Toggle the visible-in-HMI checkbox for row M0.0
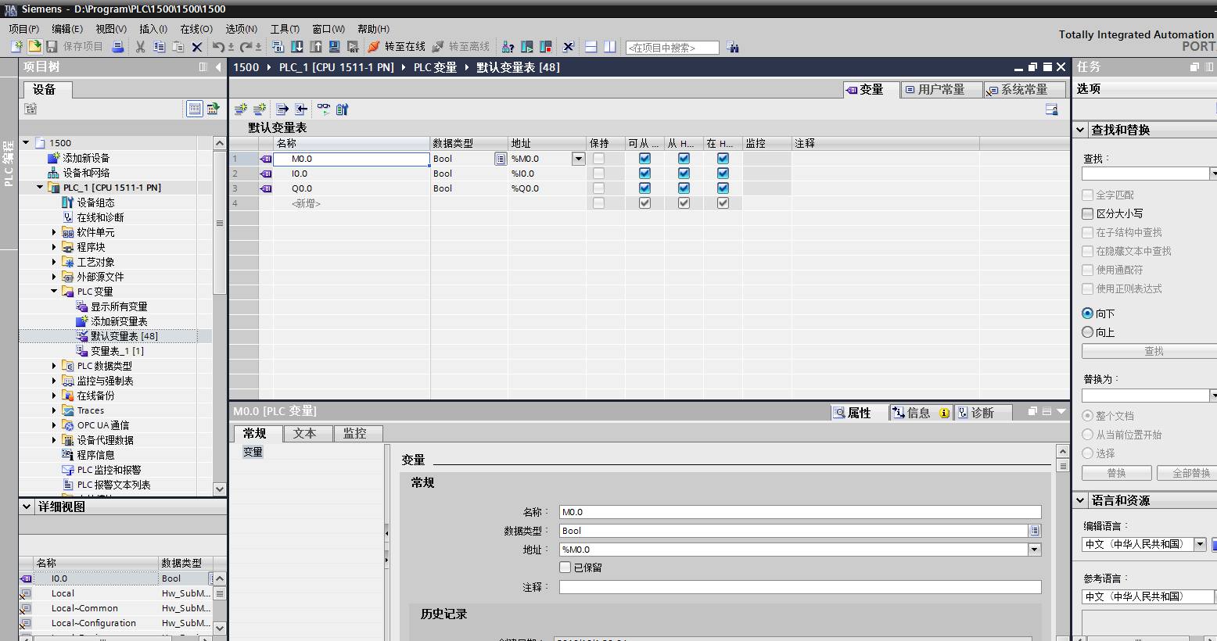This screenshot has height=641, width=1217. pyautogui.click(x=723, y=159)
